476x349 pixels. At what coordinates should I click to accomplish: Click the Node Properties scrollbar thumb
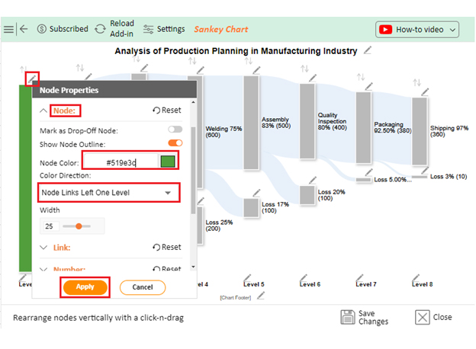pyautogui.click(x=194, y=171)
